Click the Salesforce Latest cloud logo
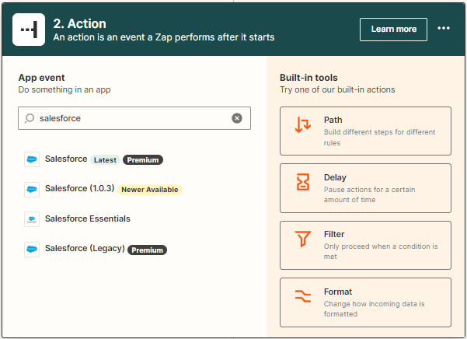467x339 pixels. coord(32,159)
